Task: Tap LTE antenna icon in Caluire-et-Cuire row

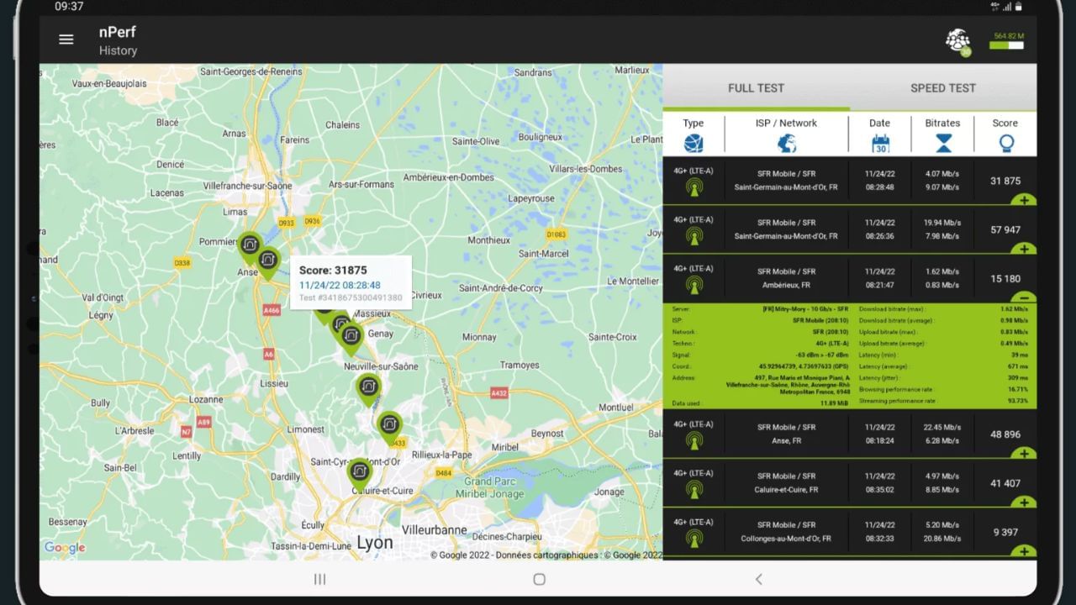Action: point(694,489)
